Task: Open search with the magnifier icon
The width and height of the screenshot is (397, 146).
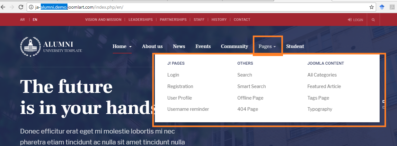Action: click(373, 20)
